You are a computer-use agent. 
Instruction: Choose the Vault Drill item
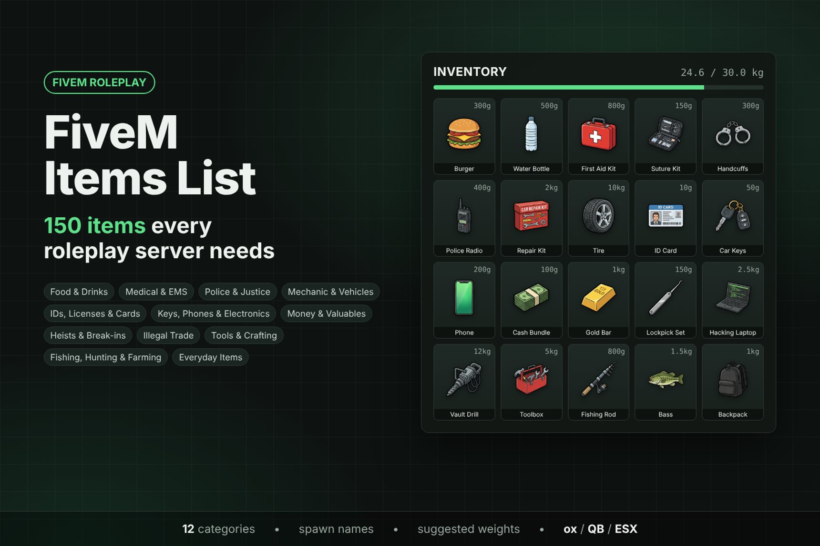click(464, 382)
